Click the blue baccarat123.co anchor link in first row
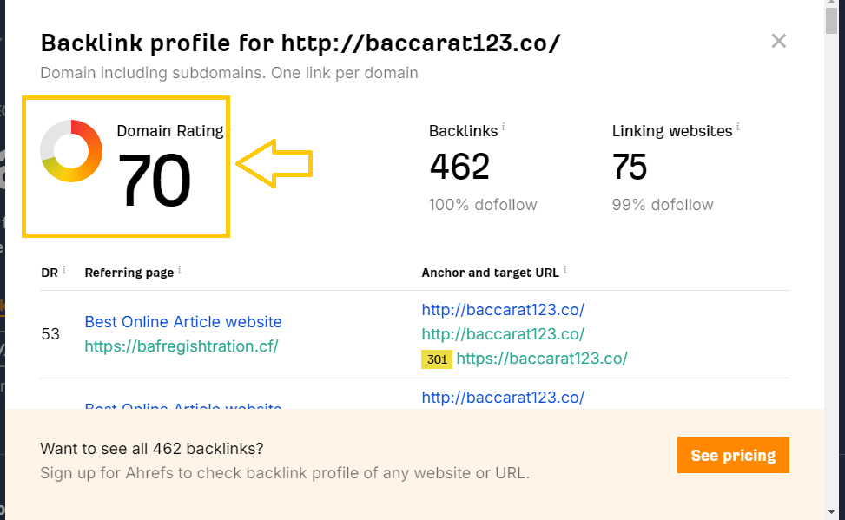Image resolution: width=845 pixels, height=520 pixels. tap(503, 310)
